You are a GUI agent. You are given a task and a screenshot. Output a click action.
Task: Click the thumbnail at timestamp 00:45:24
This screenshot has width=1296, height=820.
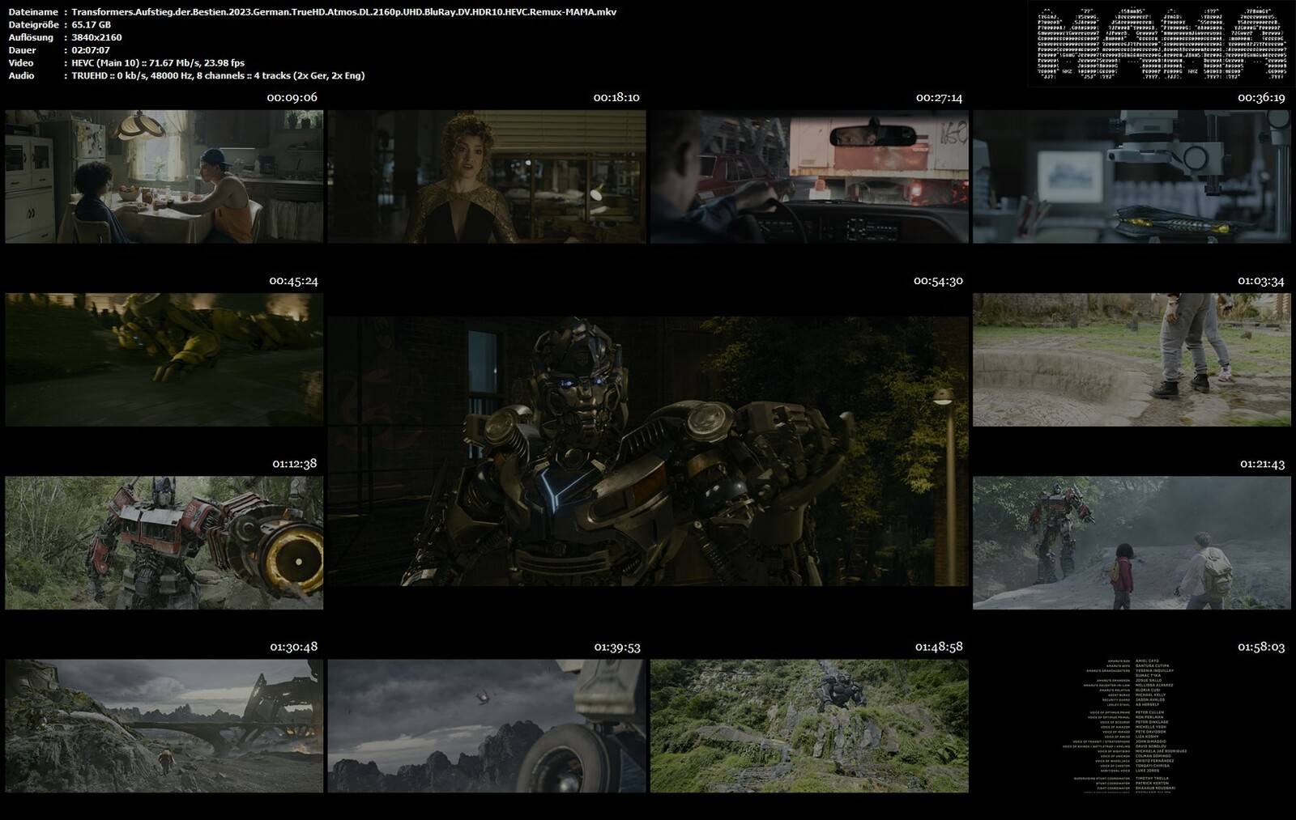(164, 359)
